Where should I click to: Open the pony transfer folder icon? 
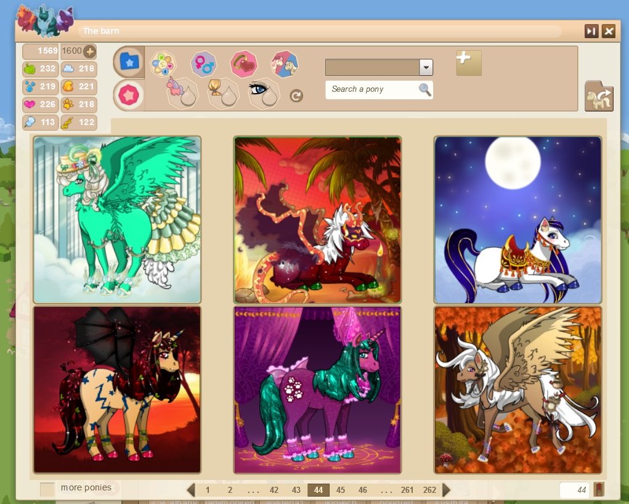point(599,96)
